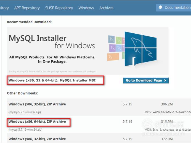Click the orange product tile icon in banner

113,57
